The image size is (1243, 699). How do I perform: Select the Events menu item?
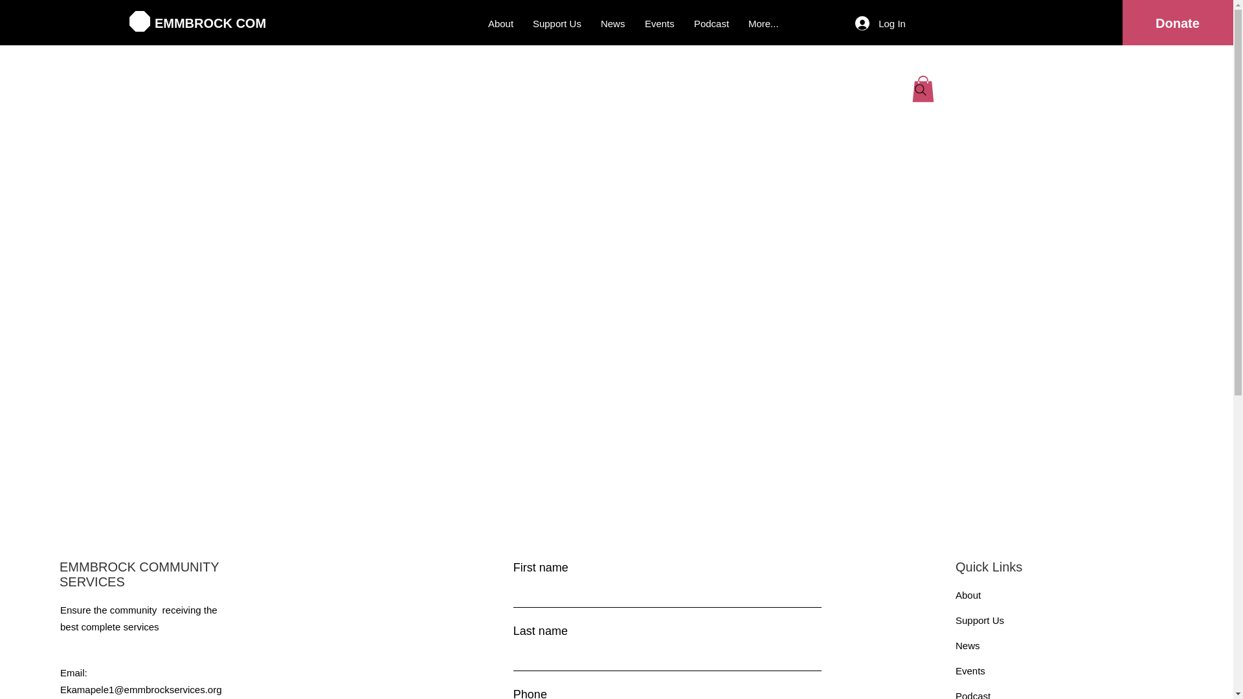coord(659,24)
